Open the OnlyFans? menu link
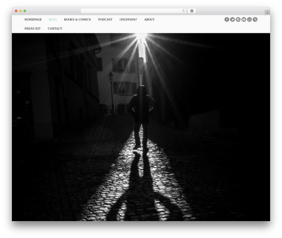 tap(128, 20)
